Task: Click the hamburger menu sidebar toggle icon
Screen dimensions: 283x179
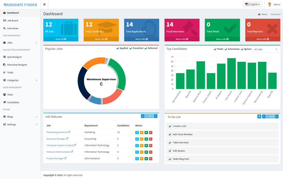Action: point(44,4)
